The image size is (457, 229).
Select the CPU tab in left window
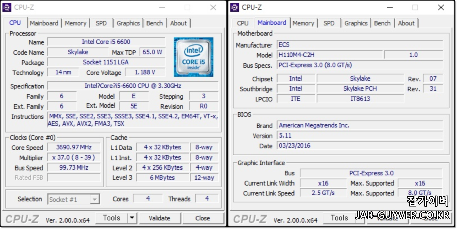point(15,23)
